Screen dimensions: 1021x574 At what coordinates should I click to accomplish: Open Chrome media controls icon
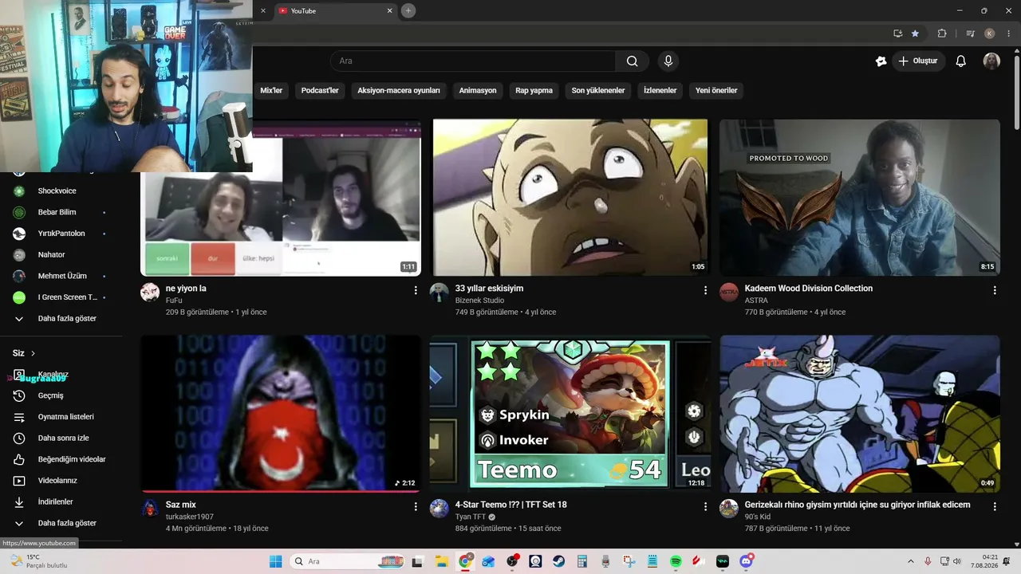970,33
